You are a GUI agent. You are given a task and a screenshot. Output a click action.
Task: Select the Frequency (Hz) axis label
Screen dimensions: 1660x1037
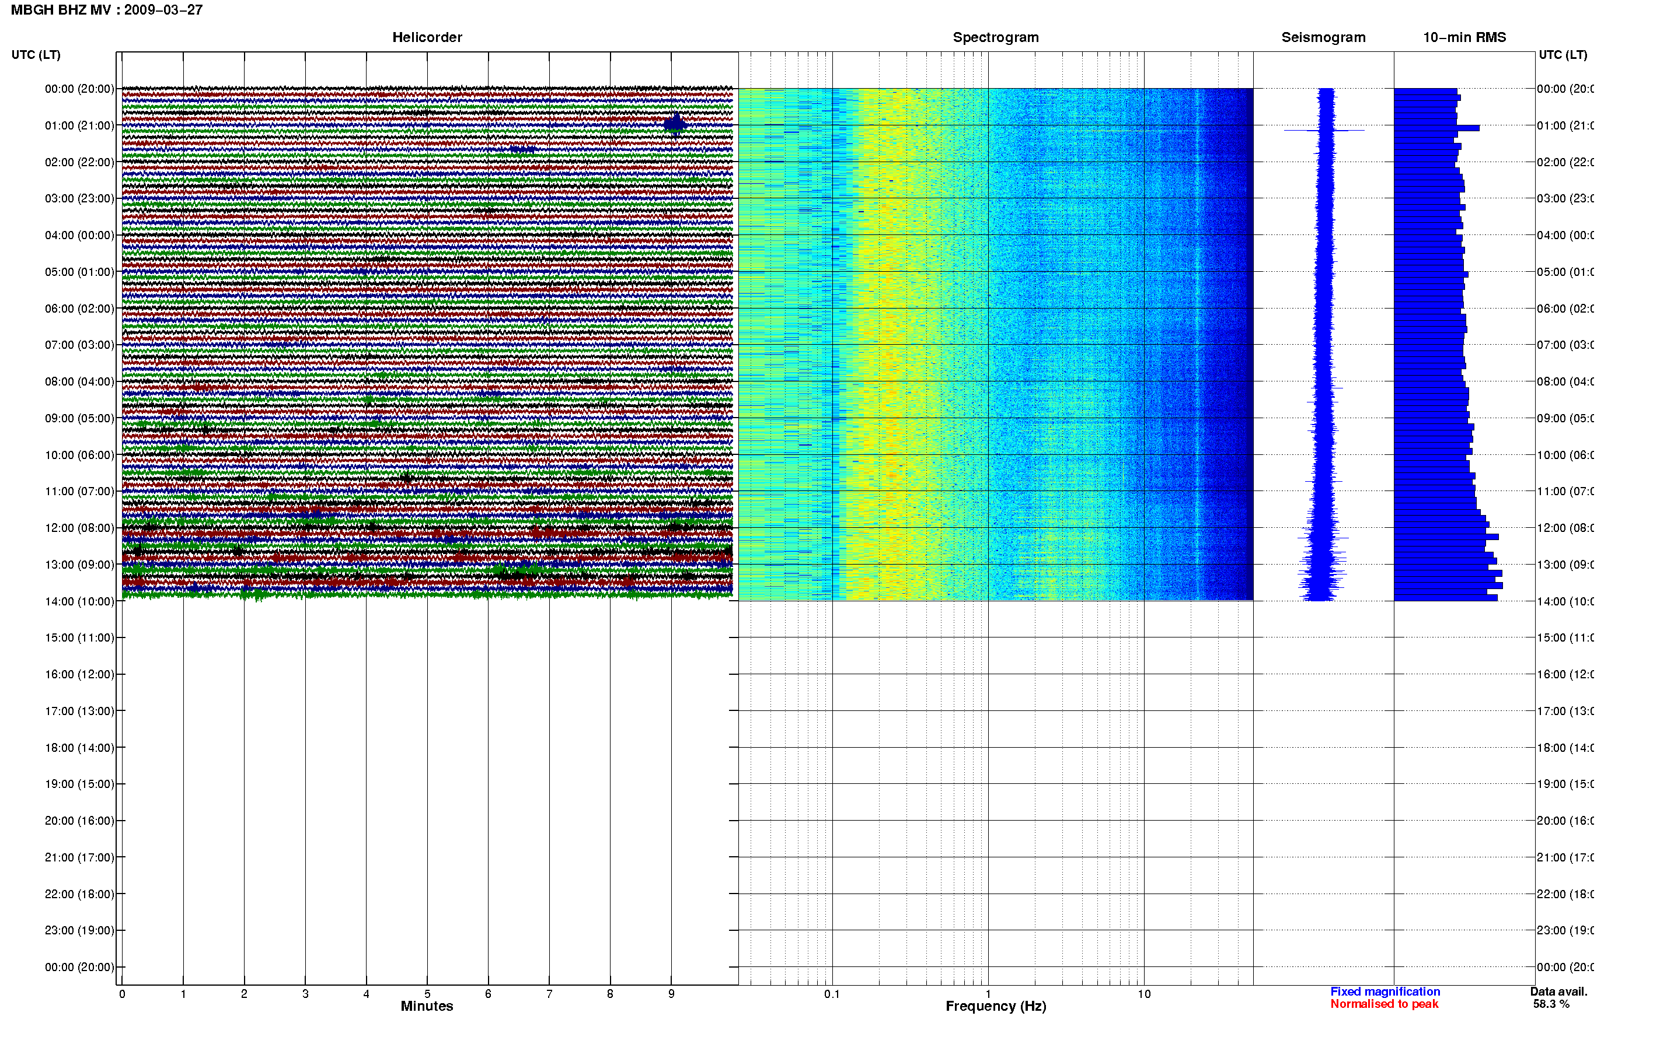click(996, 1006)
